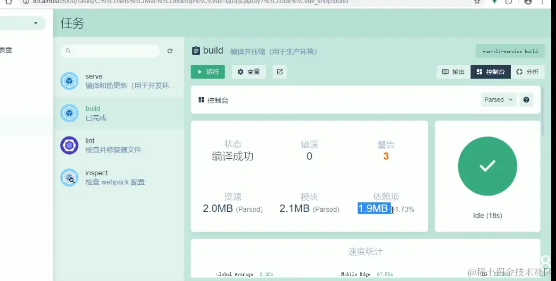The width and height of the screenshot is (556, 281).
Task: Switch to the 控制台 dashboard tab
Action: click(491, 72)
